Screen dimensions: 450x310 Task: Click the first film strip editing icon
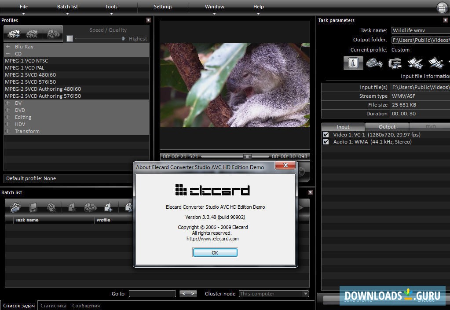[415, 63]
